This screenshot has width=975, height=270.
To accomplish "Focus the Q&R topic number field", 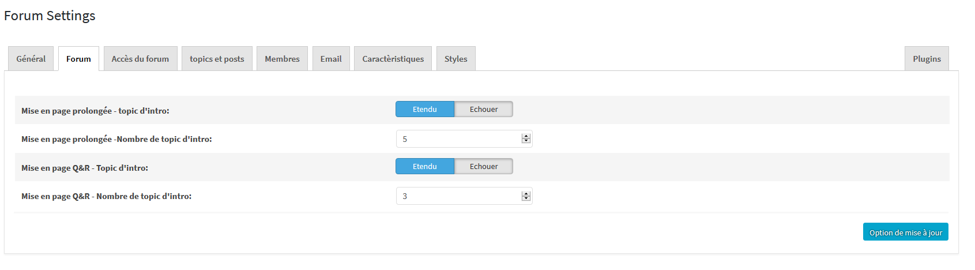I will (464, 196).
